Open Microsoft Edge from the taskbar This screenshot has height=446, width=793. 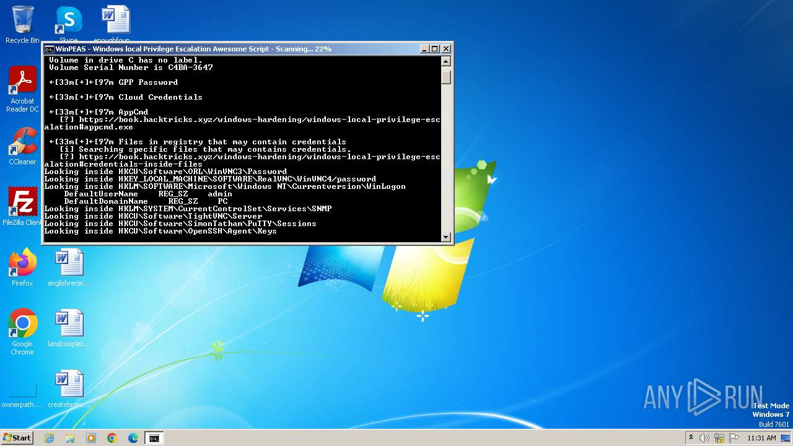[133, 438]
